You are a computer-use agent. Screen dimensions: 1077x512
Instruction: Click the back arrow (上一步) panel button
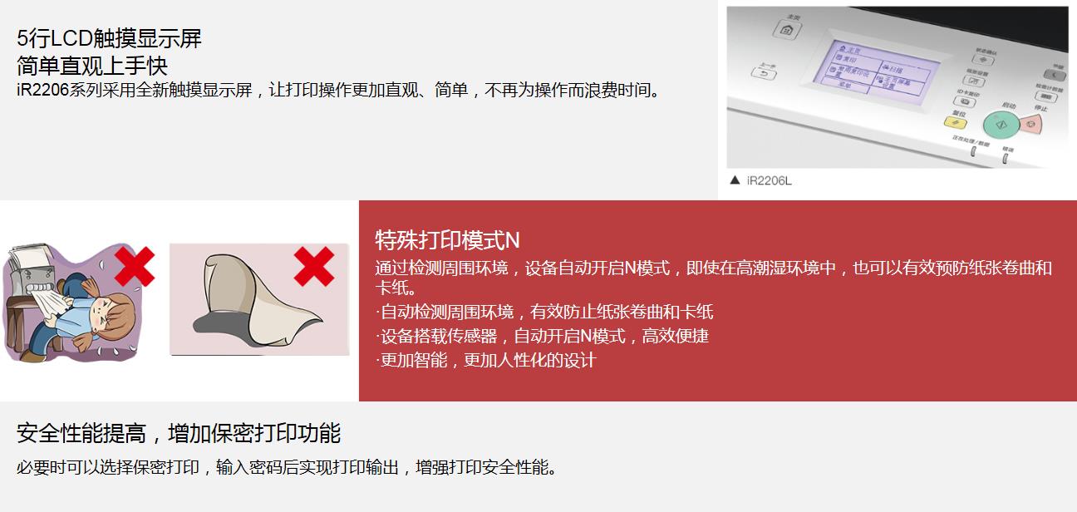(x=764, y=73)
